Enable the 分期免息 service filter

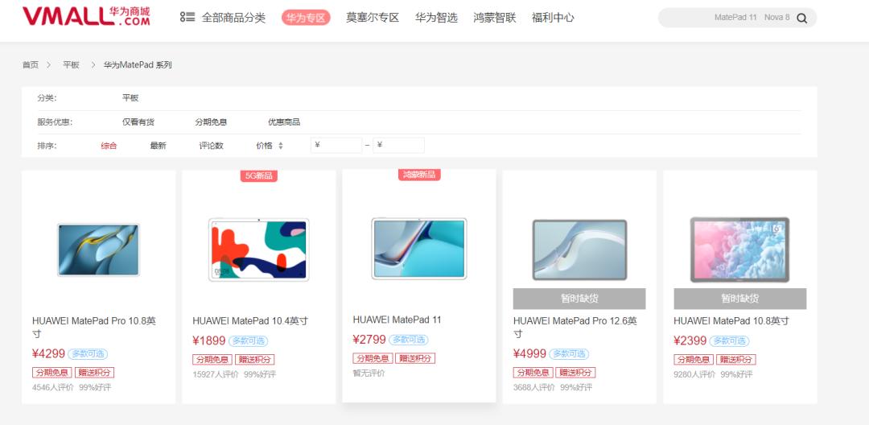[x=211, y=122]
